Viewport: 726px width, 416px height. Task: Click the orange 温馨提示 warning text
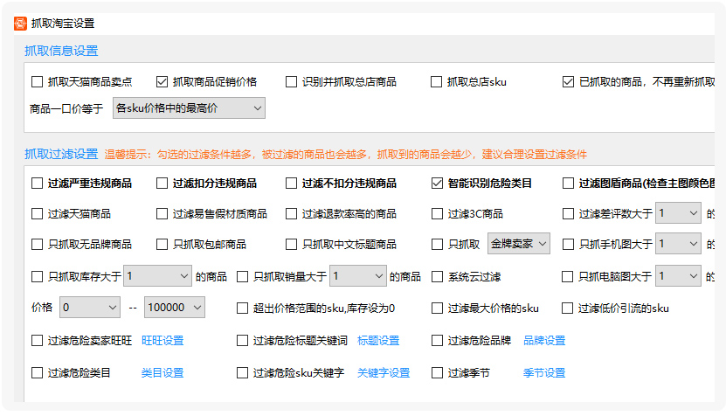(x=345, y=155)
